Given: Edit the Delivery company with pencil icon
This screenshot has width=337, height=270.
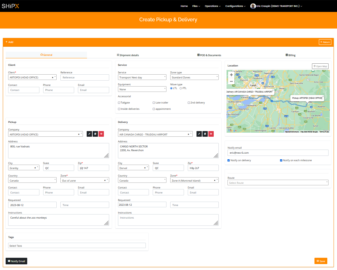Looking at the screenshot, I should [x=199, y=134].
